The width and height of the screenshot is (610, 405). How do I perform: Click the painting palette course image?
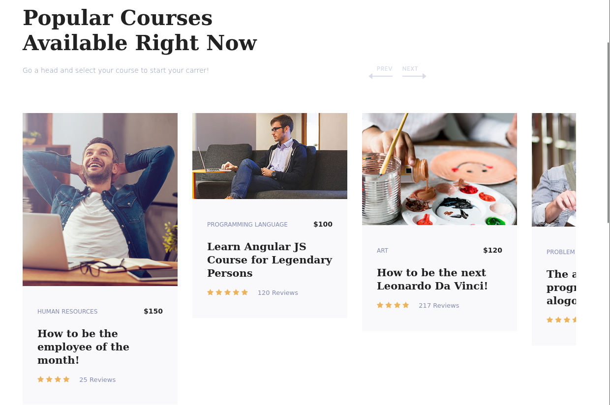coord(439,169)
